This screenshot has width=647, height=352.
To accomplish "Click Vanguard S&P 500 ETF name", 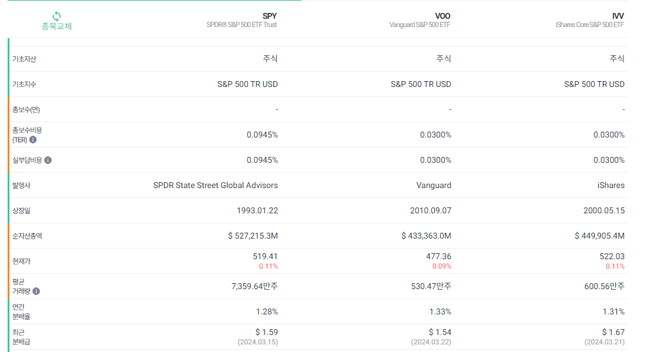I will click(x=420, y=25).
